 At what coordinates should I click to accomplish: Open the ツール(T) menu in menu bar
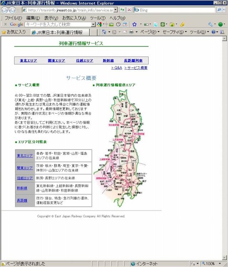tap(98, 18)
